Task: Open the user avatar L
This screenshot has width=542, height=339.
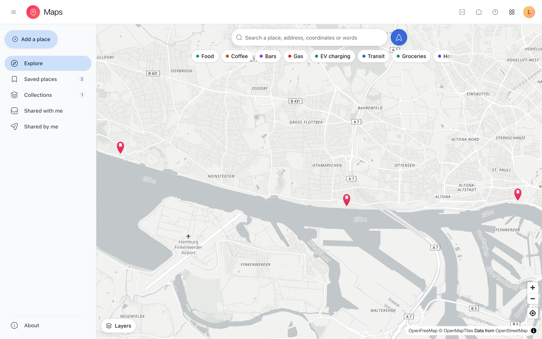Action: coord(529,12)
